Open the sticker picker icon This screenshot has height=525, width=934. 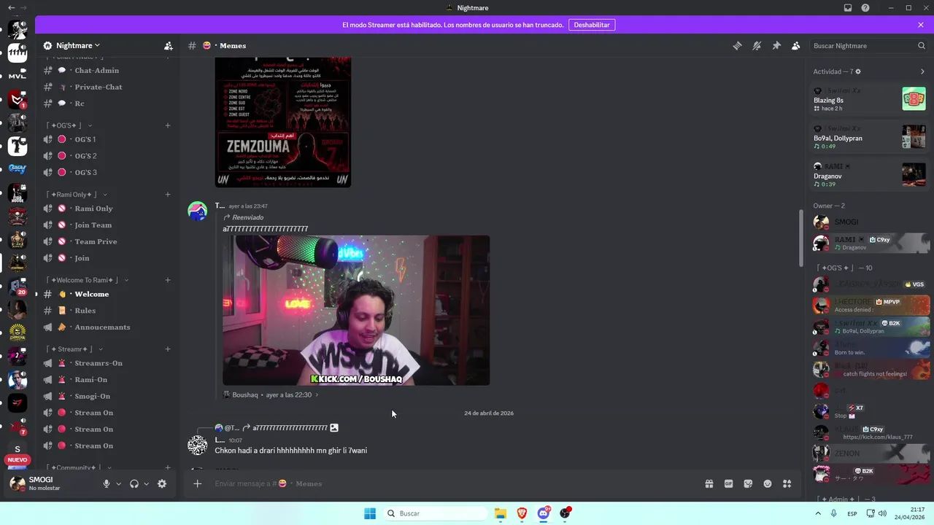tap(748, 483)
